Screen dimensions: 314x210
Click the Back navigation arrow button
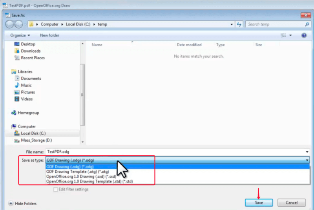click(9, 24)
